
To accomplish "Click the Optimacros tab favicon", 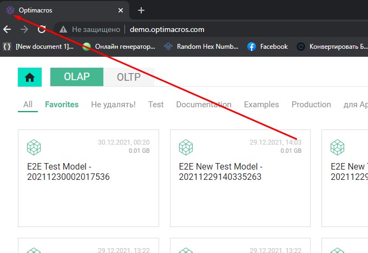I will [x=10, y=10].
